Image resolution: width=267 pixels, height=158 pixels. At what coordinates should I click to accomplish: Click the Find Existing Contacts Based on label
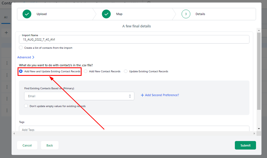point(49,88)
